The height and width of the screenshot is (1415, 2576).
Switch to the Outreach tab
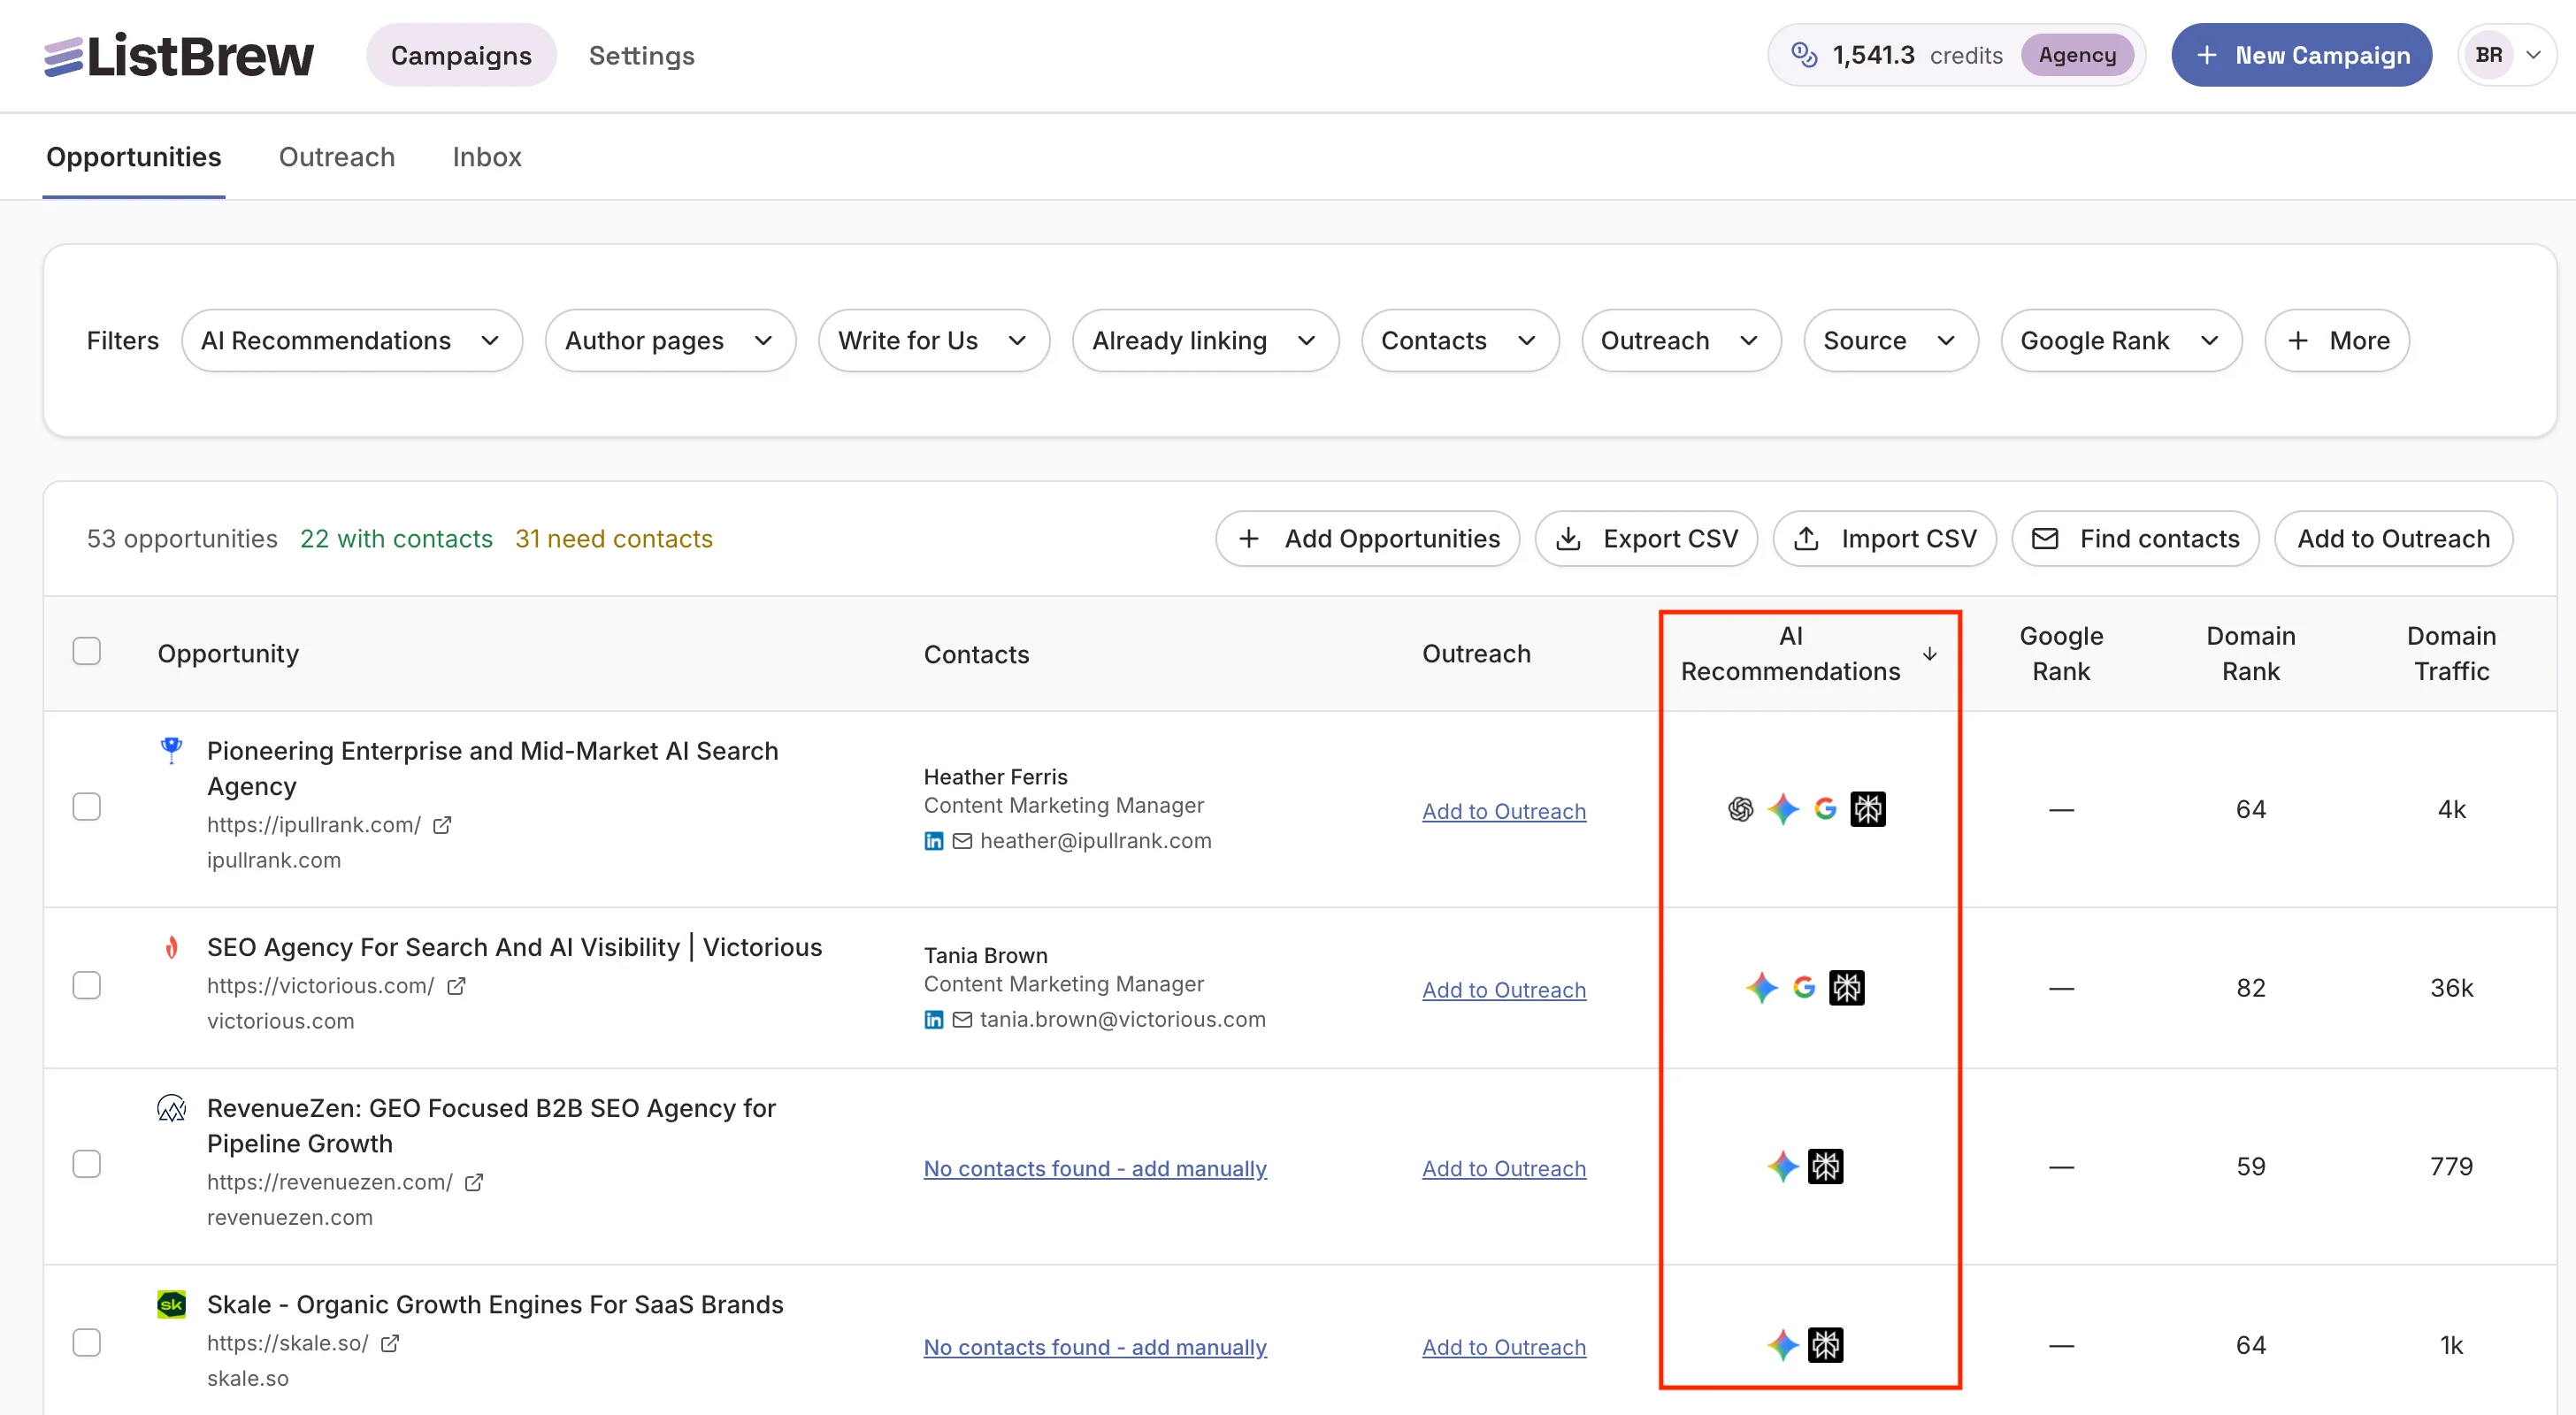337,157
